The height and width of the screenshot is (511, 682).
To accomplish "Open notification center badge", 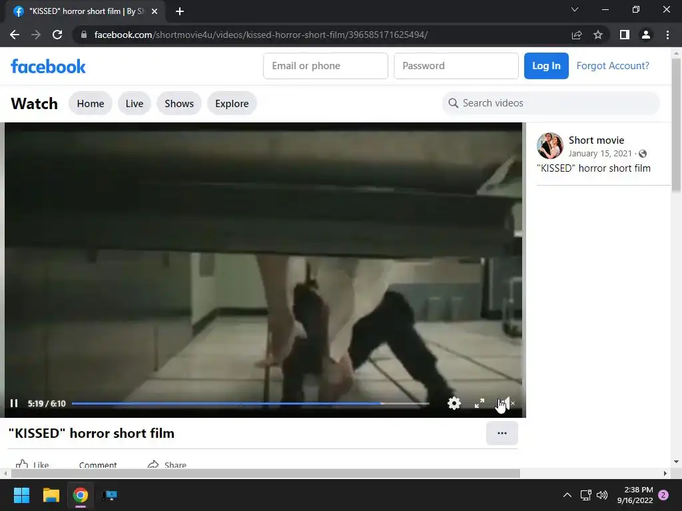I will [663, 495].
